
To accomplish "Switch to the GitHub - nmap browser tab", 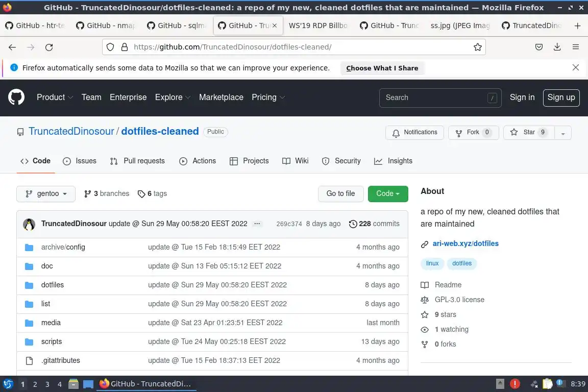I will [106, 26].
